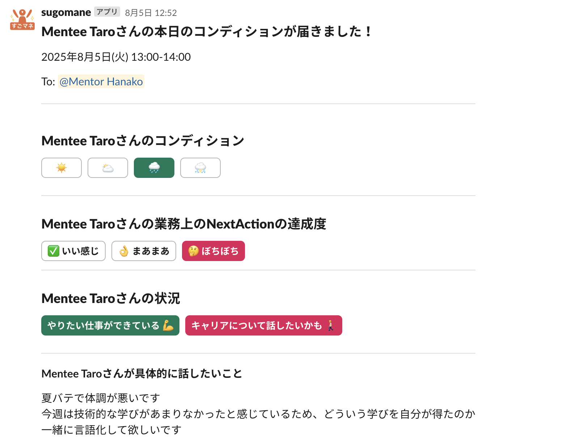
Task: Click the 💪 icon in the work status button
Action: click(x=169, y=325)
